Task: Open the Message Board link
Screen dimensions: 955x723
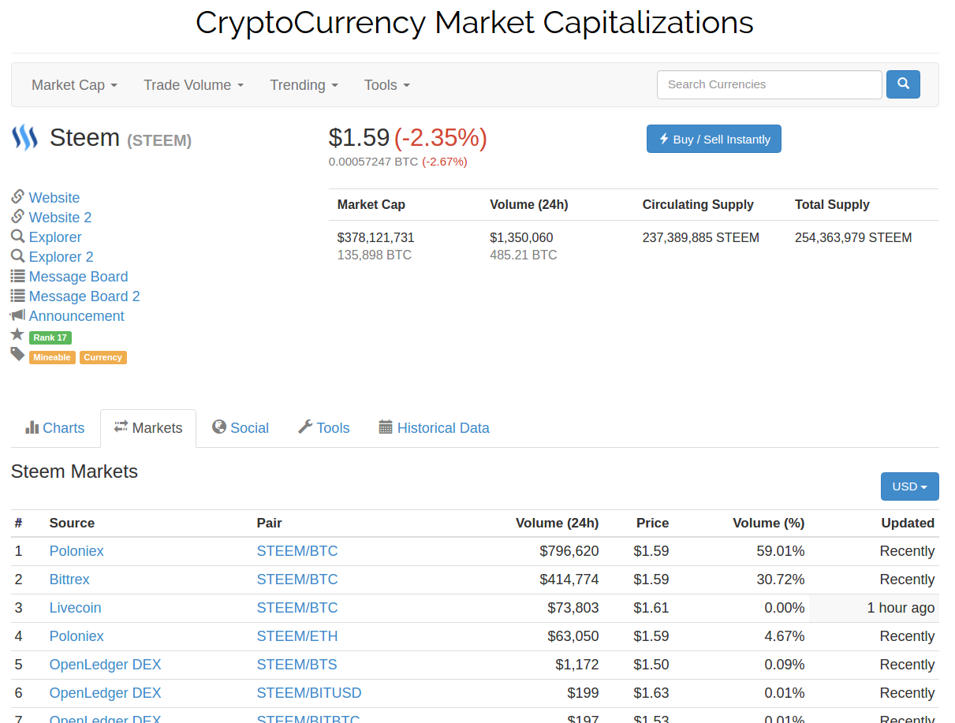Action: point(78,277)
